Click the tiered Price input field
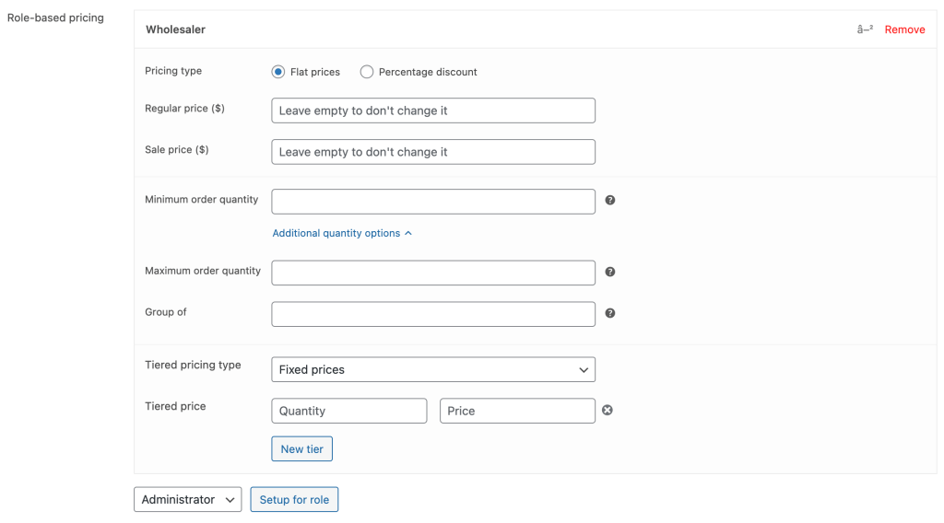The image size is (944, 523). (x=517, y=411)
